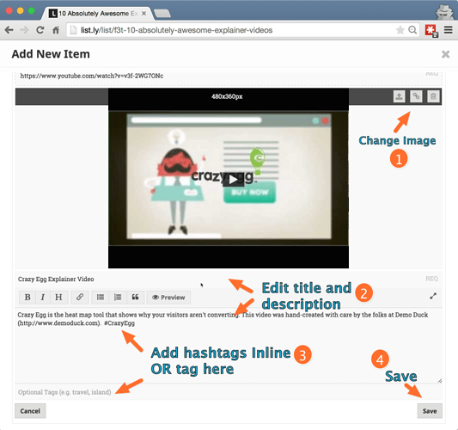458x430 pixels.
Task: Click the macOS green maximize button
Action: [31, 11]
